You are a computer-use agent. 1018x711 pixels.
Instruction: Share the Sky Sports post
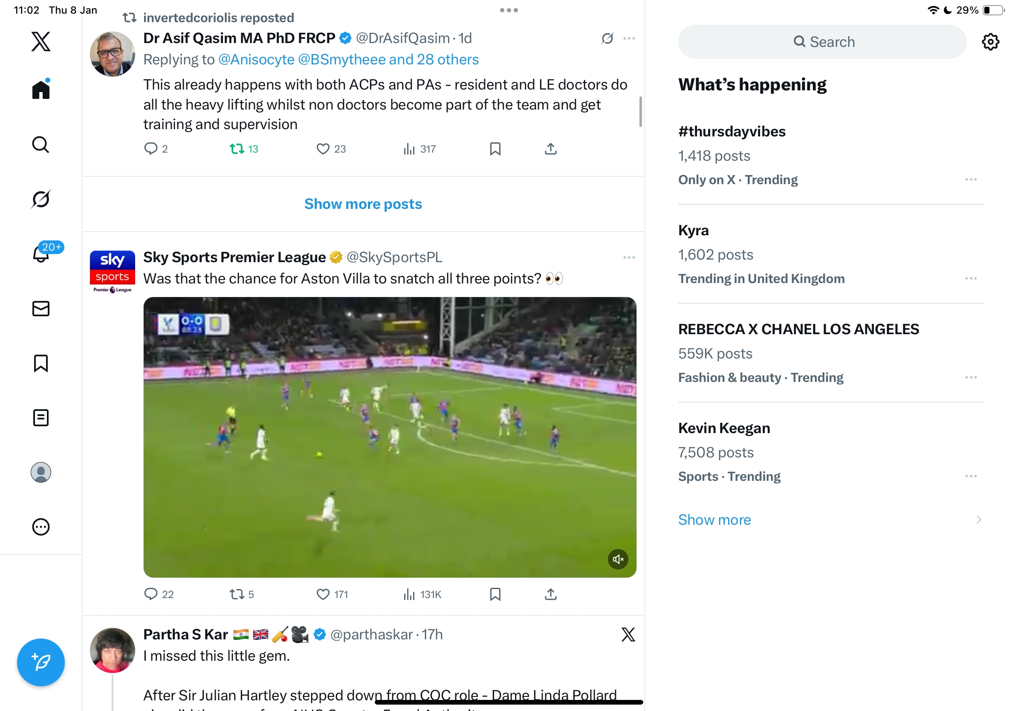[550, 594]
